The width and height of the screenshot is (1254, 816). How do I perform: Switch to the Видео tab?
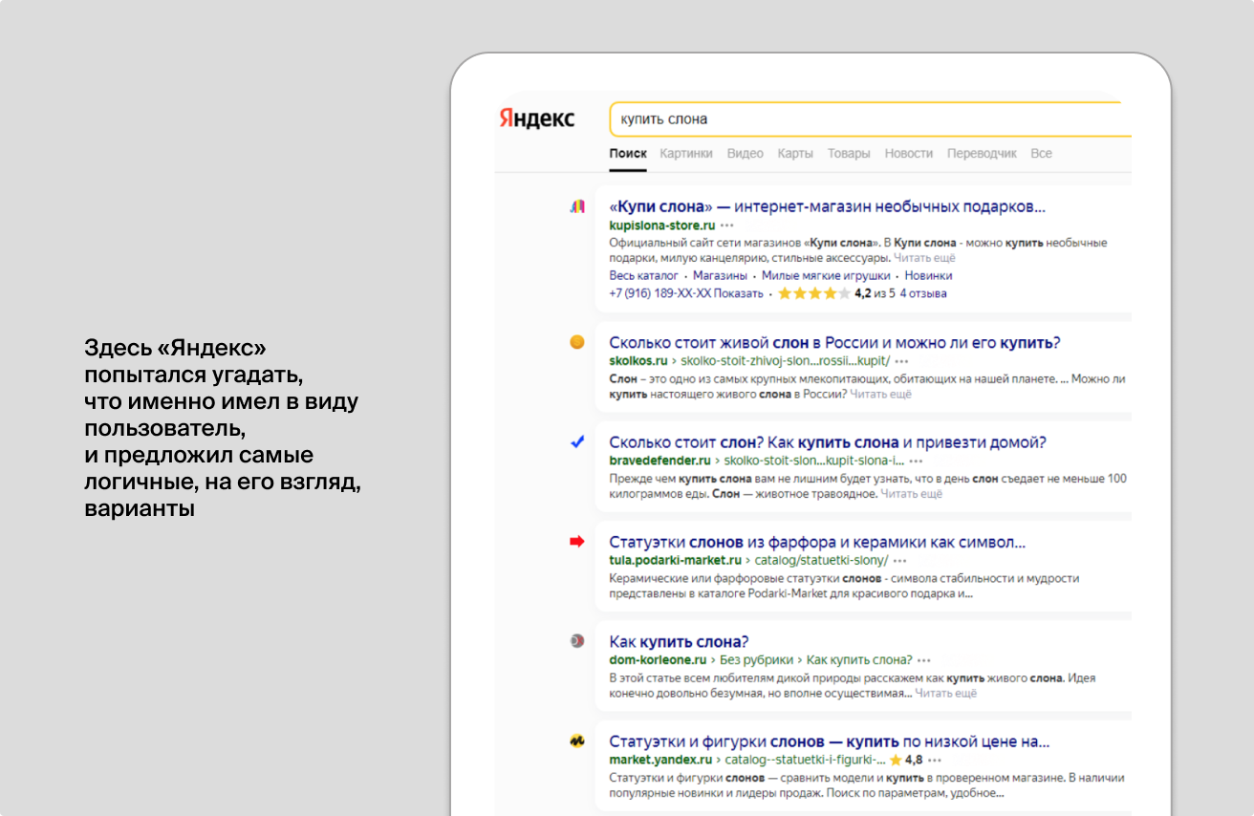(746, 154)
